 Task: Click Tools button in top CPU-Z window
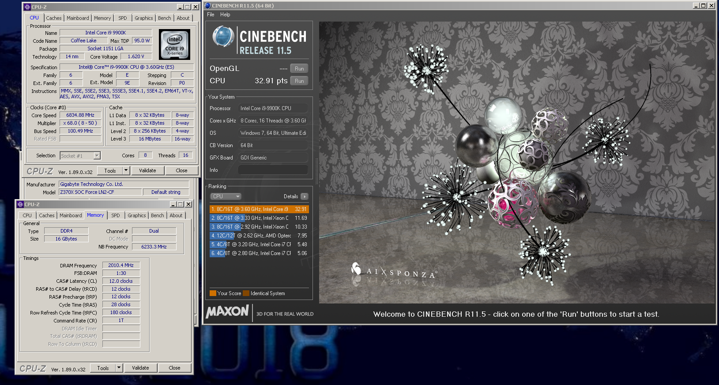110,170
